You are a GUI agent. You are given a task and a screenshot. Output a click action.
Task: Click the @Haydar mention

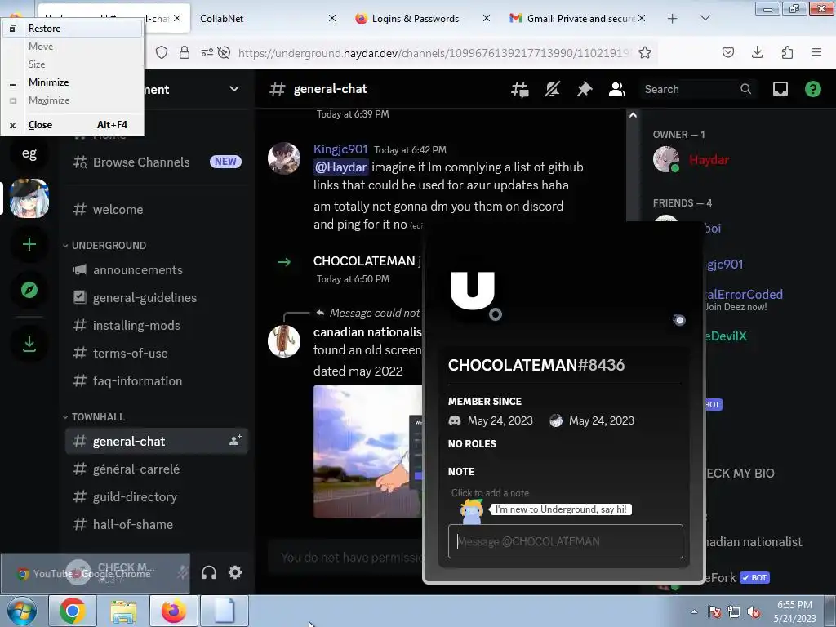tap(341, 167)
